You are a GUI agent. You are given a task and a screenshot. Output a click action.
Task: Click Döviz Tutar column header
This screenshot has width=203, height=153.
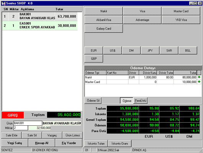(x=165, y=73)
